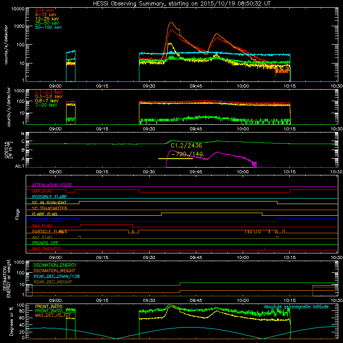Screen dimensions: 343x343
Task: Select the AAZ_FLAG label
Action: point(42,237)
